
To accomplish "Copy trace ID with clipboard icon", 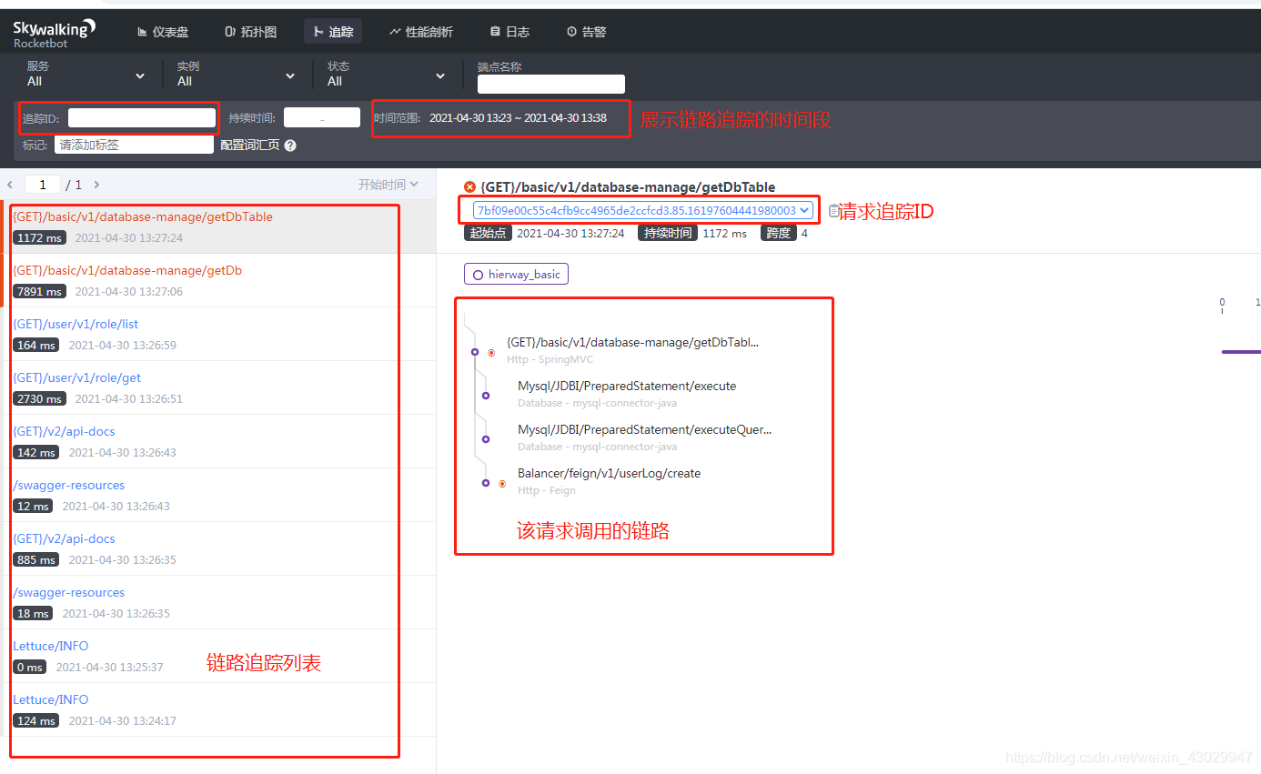I will pyautogui.click(x=833, y=210).
